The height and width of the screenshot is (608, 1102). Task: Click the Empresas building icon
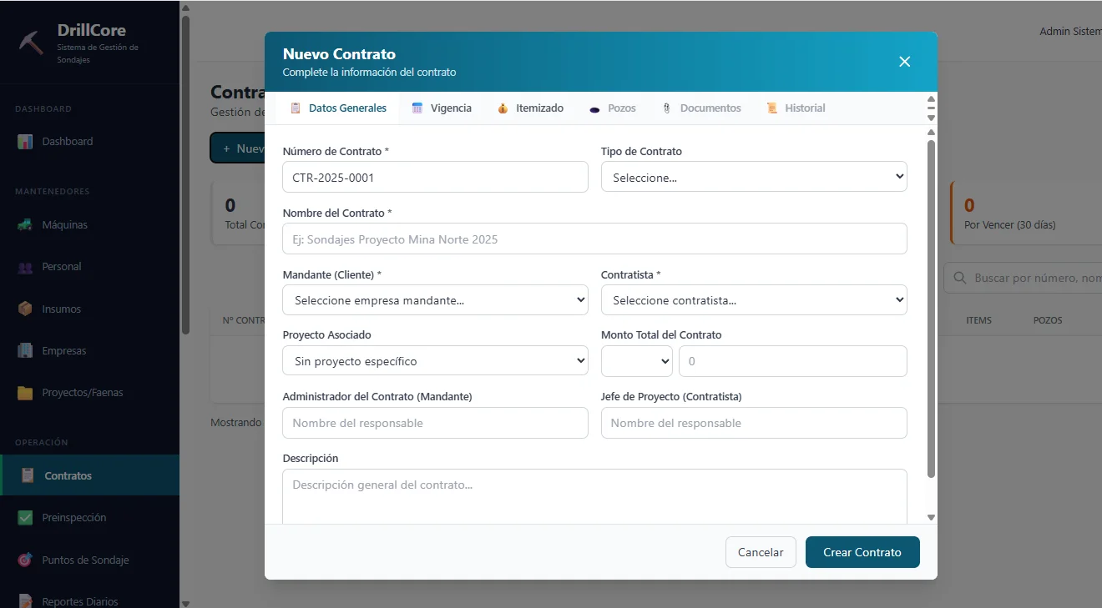click(x=25, y=351)
